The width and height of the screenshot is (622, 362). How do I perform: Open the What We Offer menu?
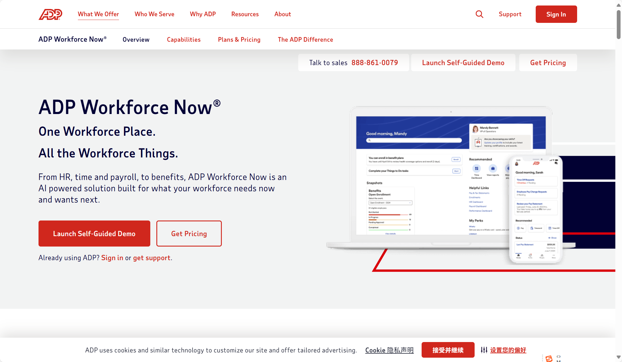point(98,14)
